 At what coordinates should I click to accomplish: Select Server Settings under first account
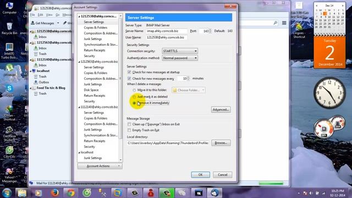pyautogui.click(x=94, y=22)
